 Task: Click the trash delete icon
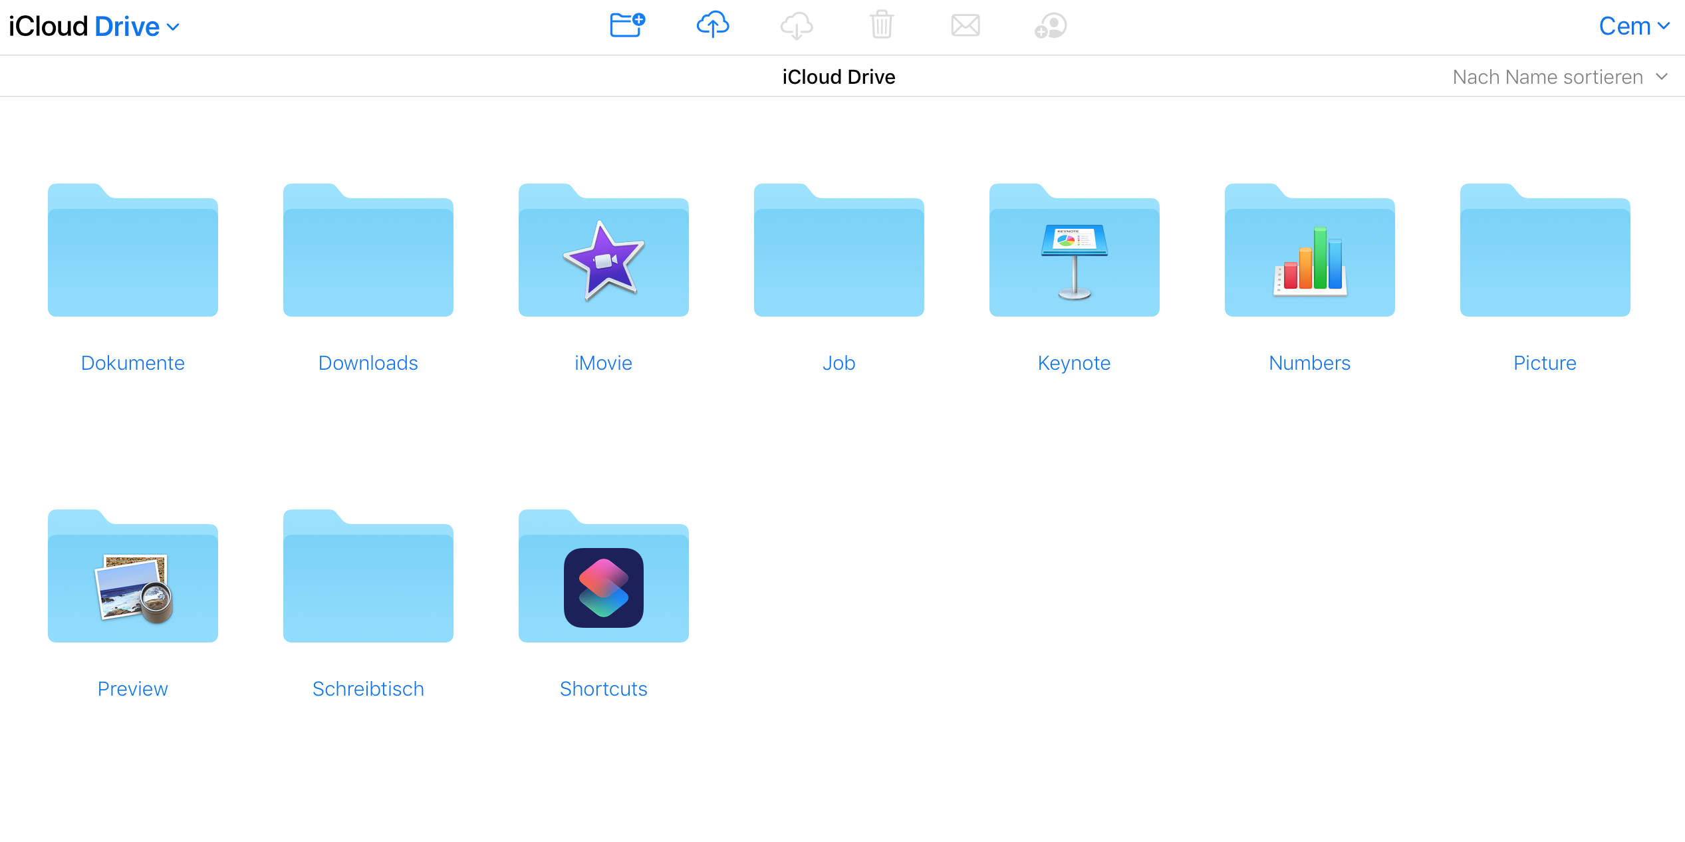point(881,25)
